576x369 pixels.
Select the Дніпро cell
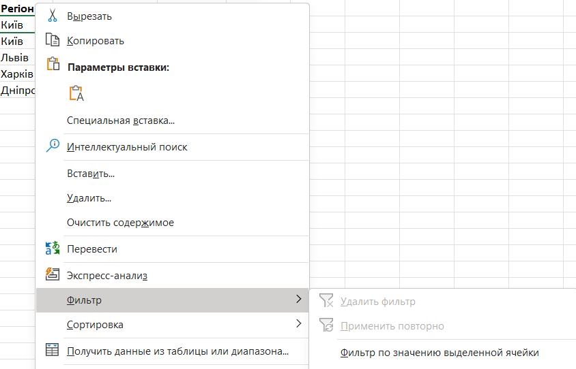click(17, 91)
